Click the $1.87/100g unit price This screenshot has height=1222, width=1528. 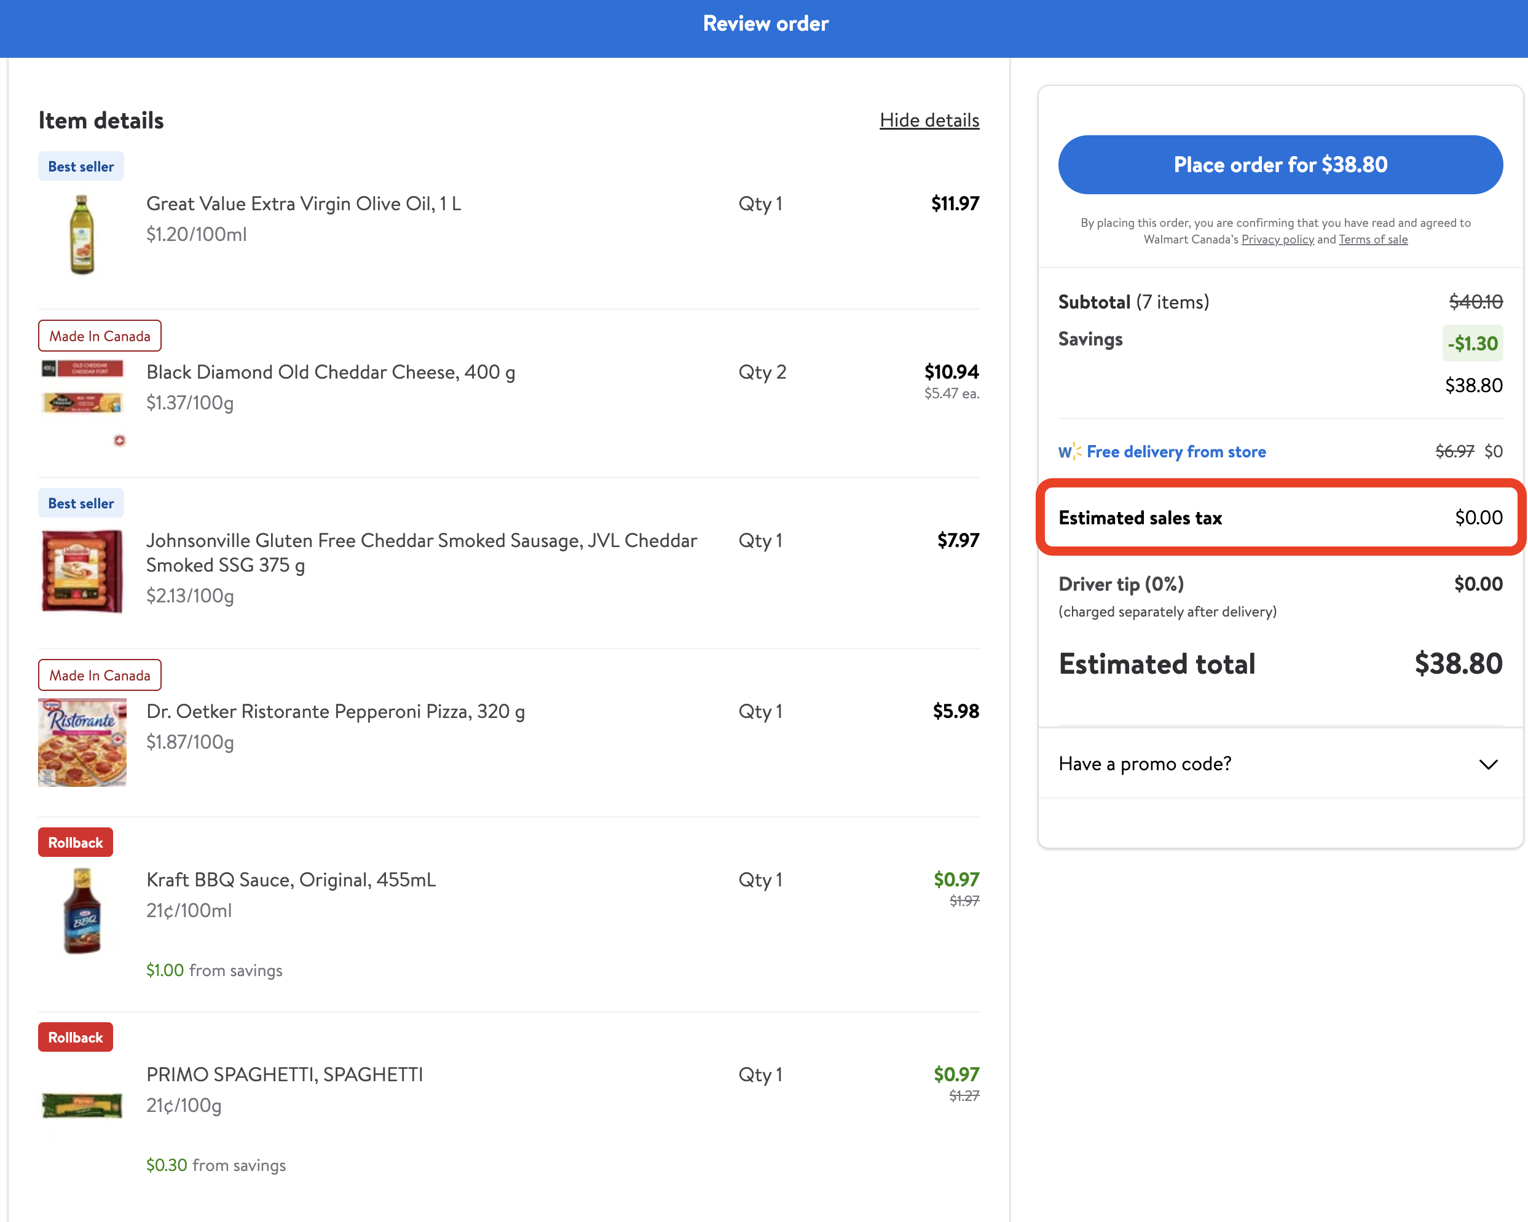[x=190, y=742]
